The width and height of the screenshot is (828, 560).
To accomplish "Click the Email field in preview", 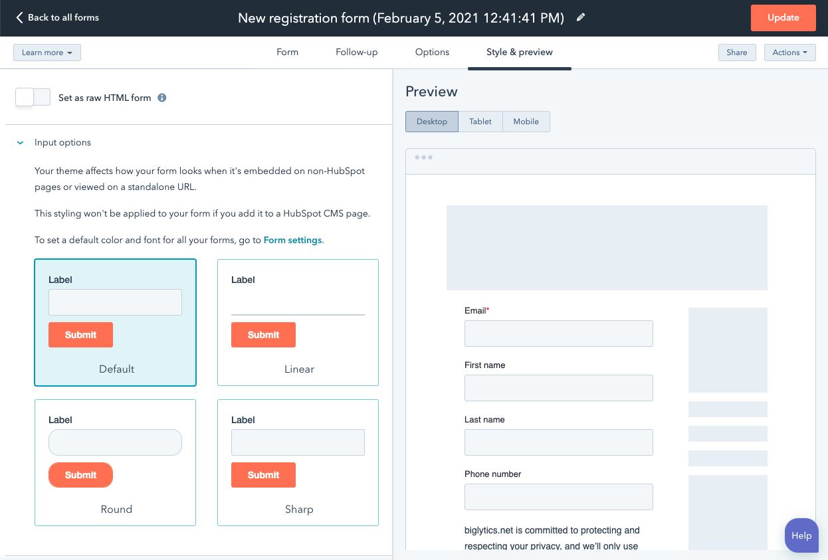I will tap(558, 333).
